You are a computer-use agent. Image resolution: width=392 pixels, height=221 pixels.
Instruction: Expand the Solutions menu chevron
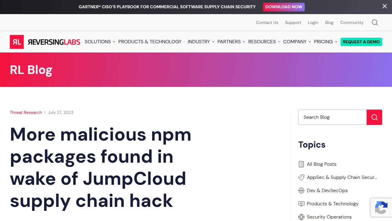(114, 42)
